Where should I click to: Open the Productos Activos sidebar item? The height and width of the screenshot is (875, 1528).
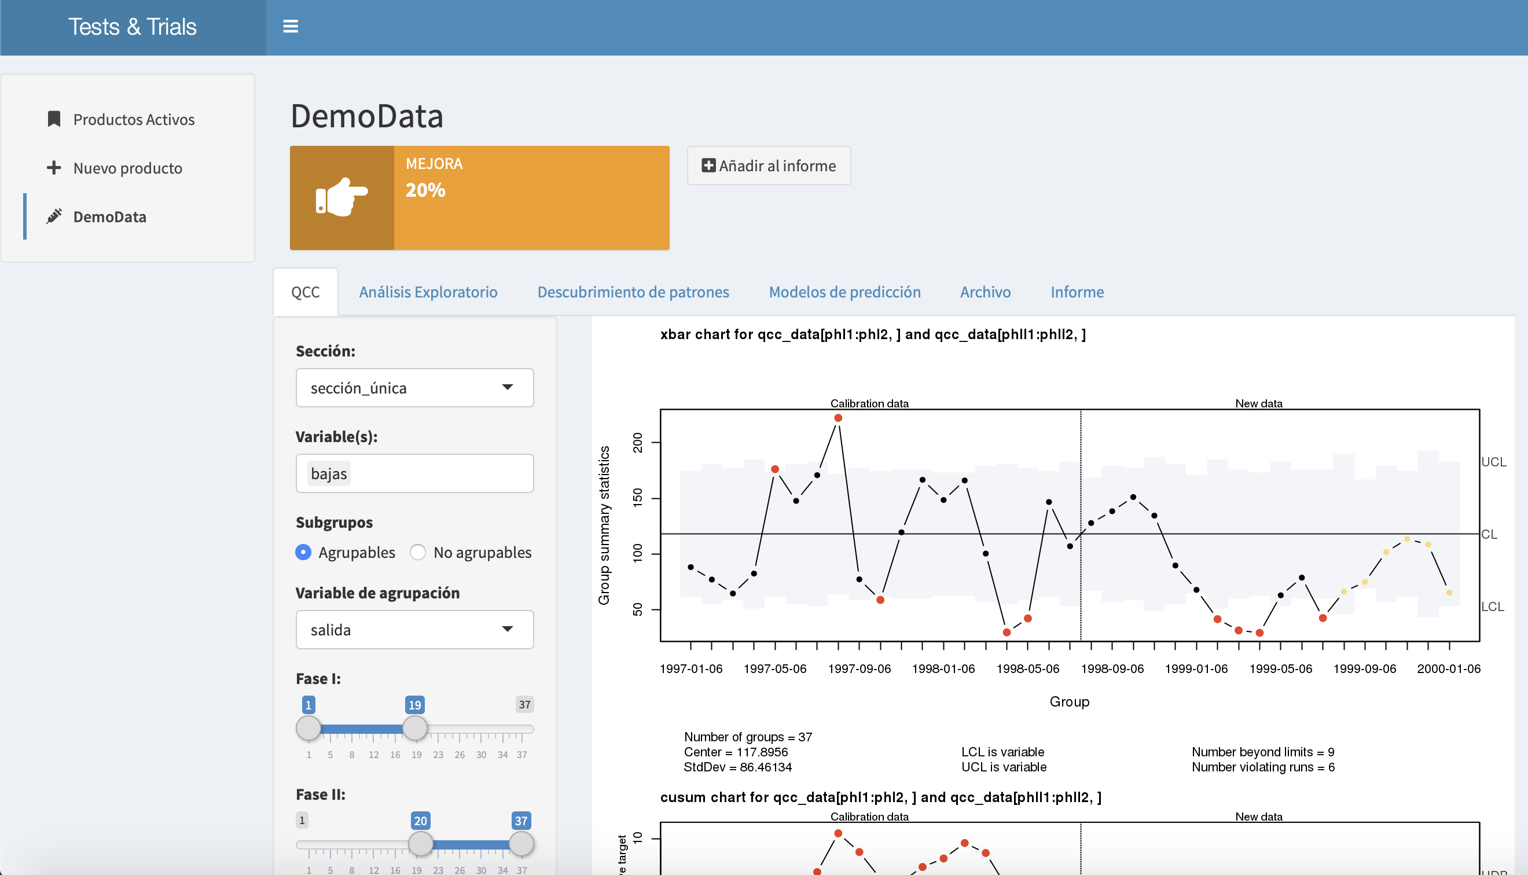click(x=133, y=120)
